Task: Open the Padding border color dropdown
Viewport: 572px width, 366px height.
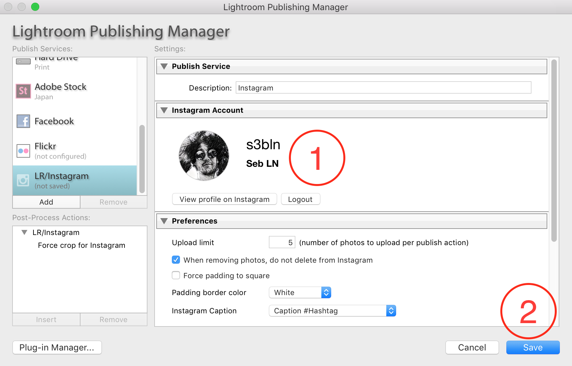Action: coord(300,292)
